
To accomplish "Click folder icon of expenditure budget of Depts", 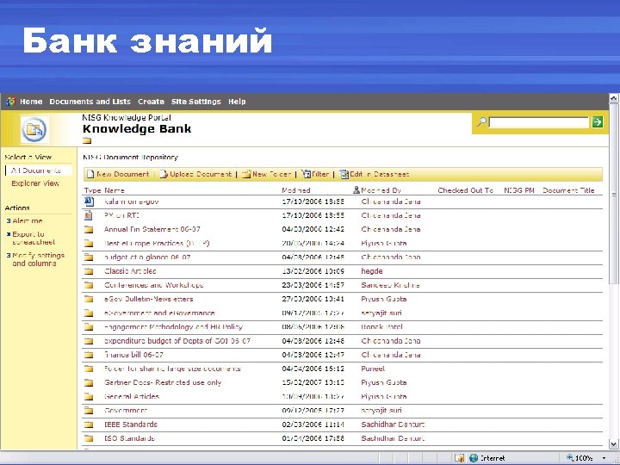I will (x=89, y=341).
